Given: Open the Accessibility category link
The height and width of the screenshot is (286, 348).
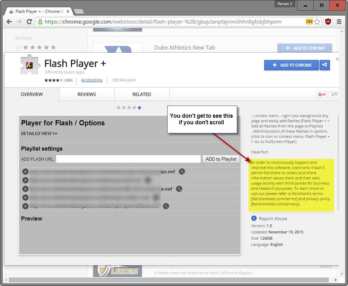Looking at the screenshot, I should coord(92,80).
